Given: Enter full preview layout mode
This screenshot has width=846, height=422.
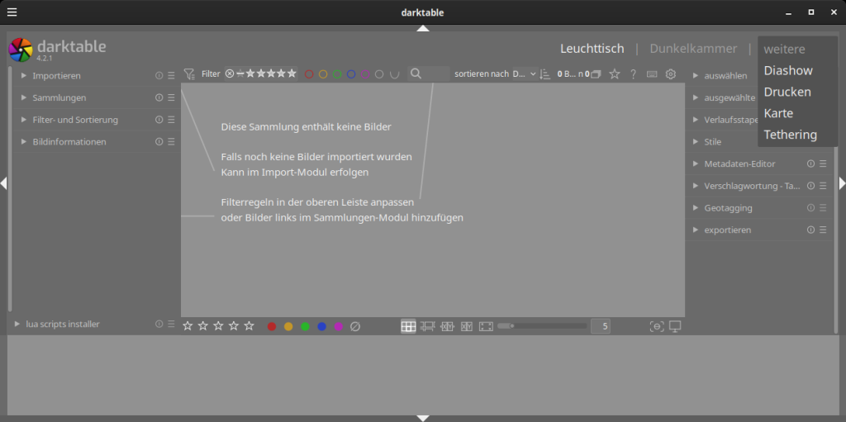Looking at the screenshot, I should (x=486, y=326).
